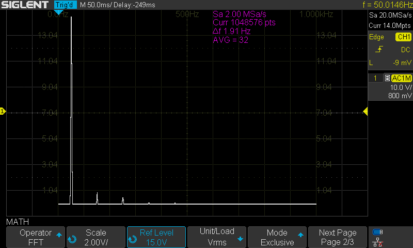The height and width of the screenshot is (248, 413).
Task: Click the left 13.04 amplitude label
Action: [x=47, y=35]
